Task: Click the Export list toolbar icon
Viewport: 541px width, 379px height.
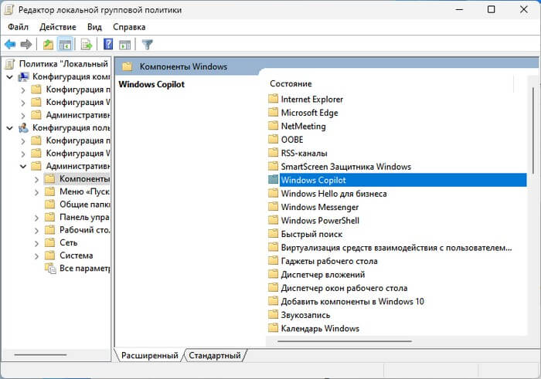Action: (x=87, y=45)
